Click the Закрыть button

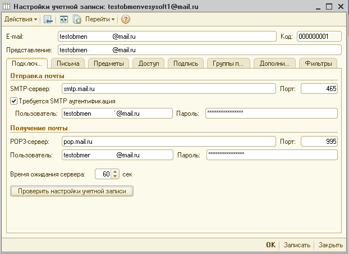point(330,245)
